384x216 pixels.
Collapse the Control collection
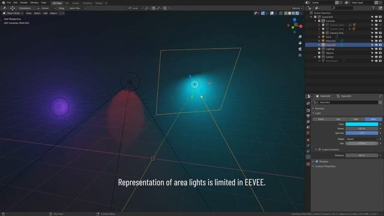coord(316,57)
